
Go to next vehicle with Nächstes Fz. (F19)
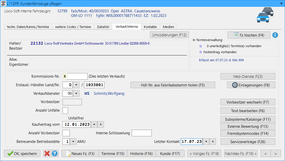pos(241,153)
